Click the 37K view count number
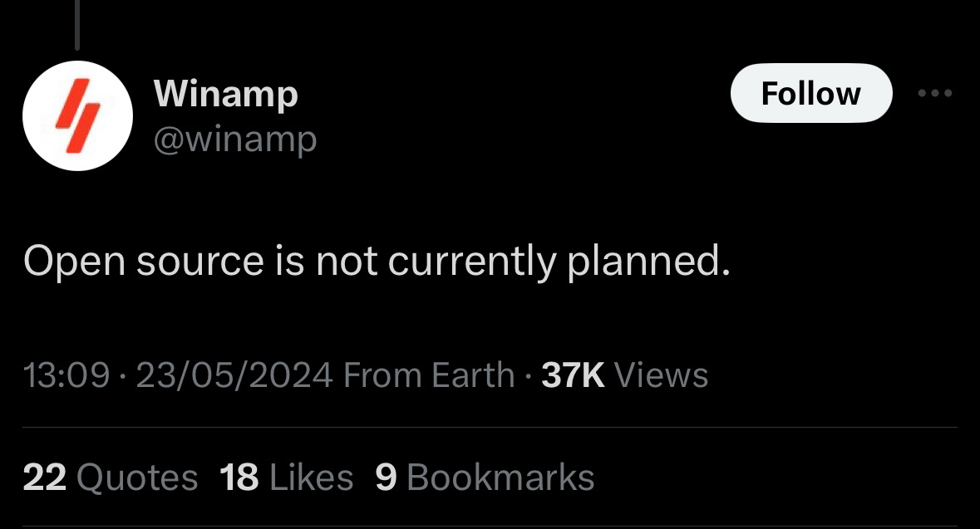Screen dimensions: 980x529 tap(572, 375)
